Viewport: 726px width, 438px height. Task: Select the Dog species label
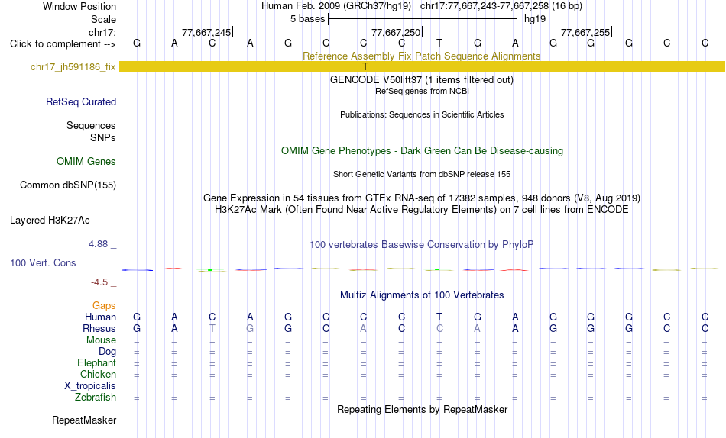[x=107, y=352]
